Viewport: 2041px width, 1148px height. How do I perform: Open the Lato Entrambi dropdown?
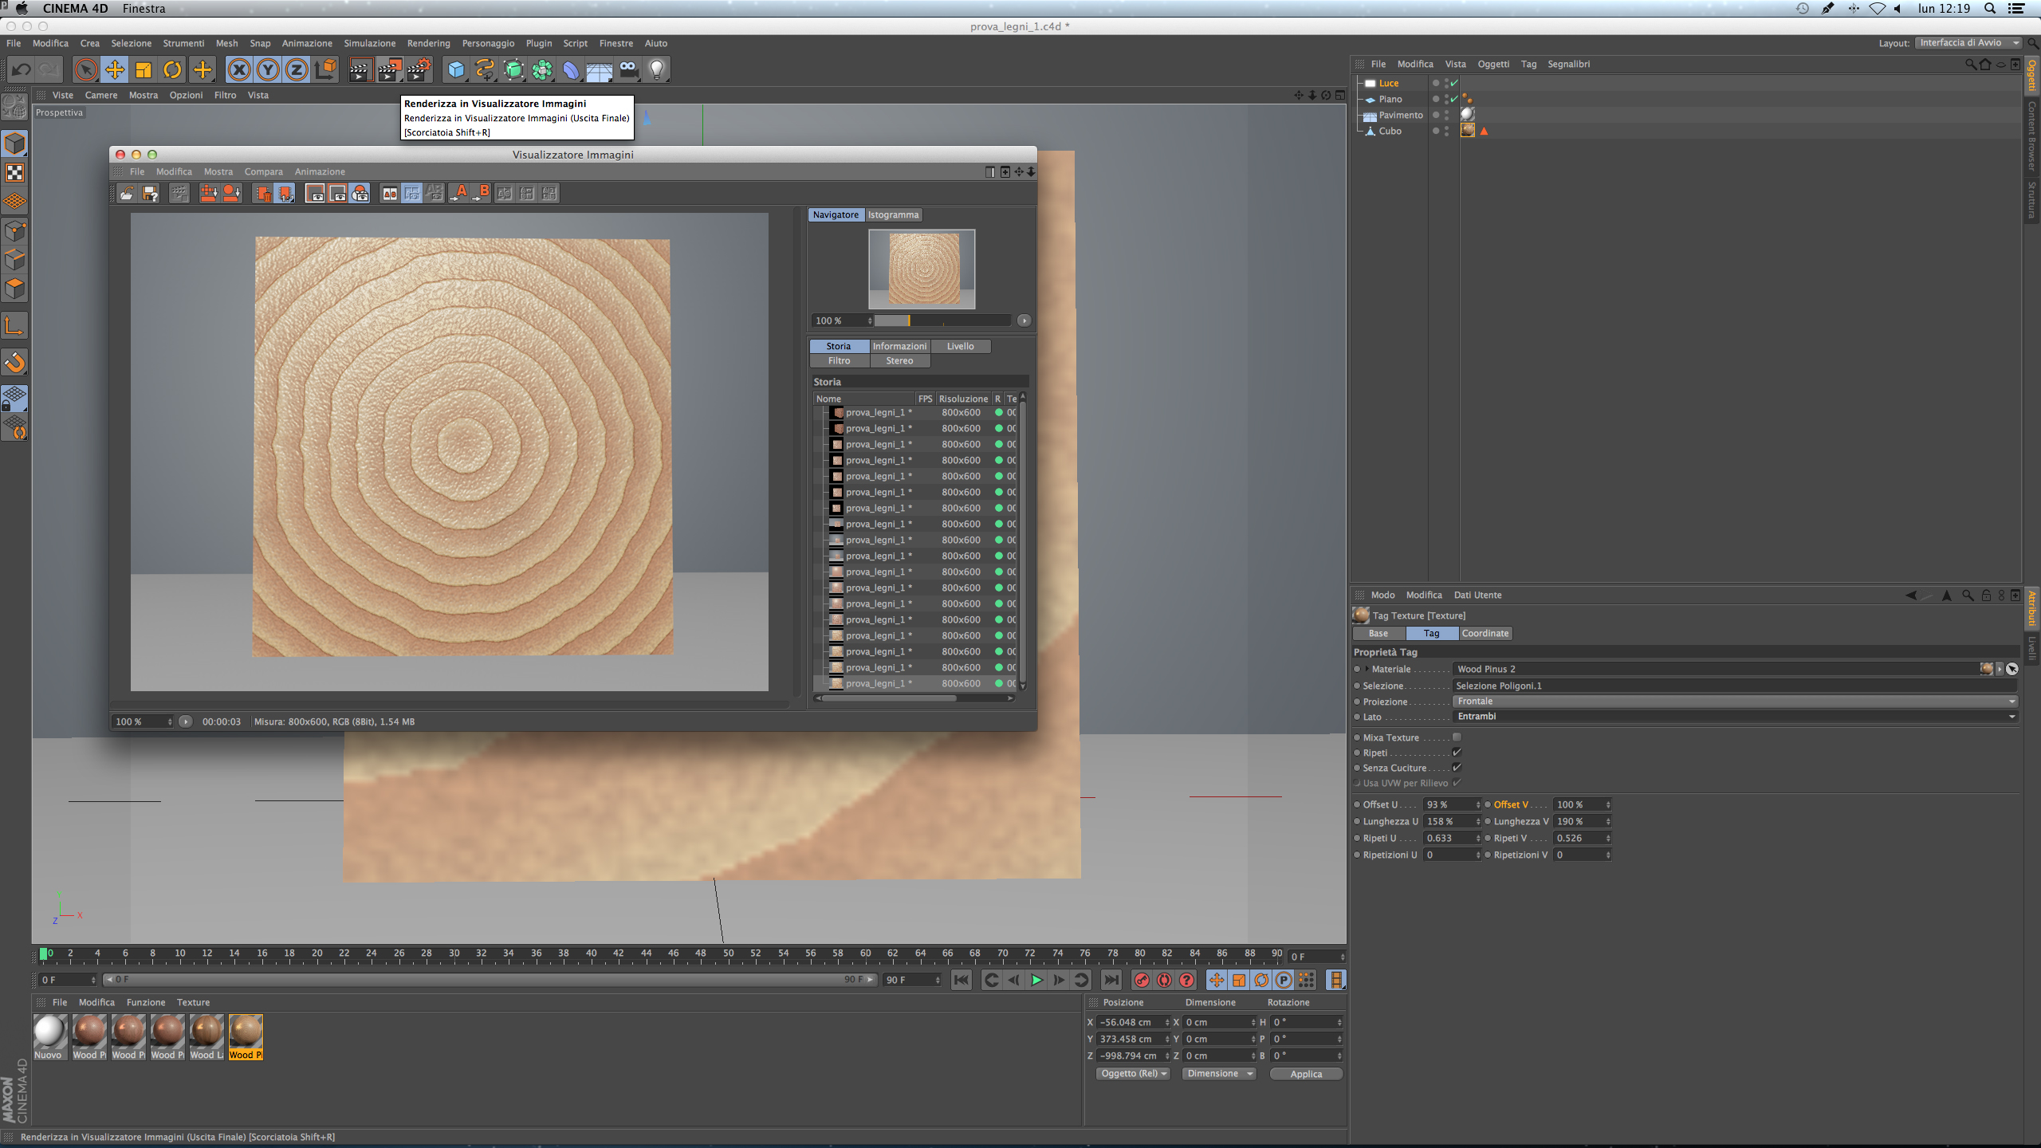click(1734, 717)
